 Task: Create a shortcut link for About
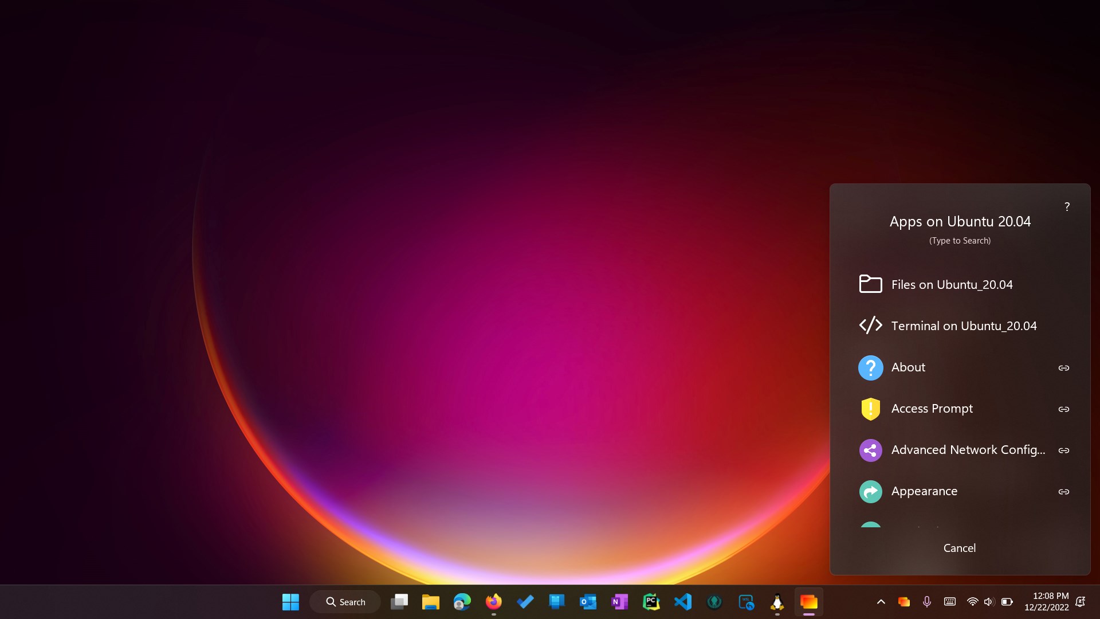click(x=1064, y=367)
